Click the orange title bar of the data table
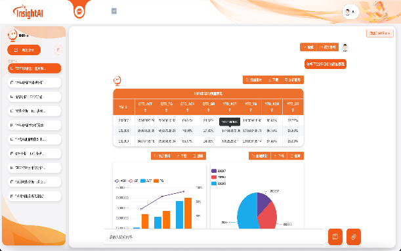 208,94
